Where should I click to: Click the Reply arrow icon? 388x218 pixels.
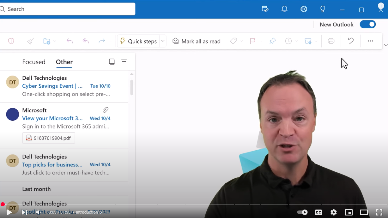click(70, 41)
